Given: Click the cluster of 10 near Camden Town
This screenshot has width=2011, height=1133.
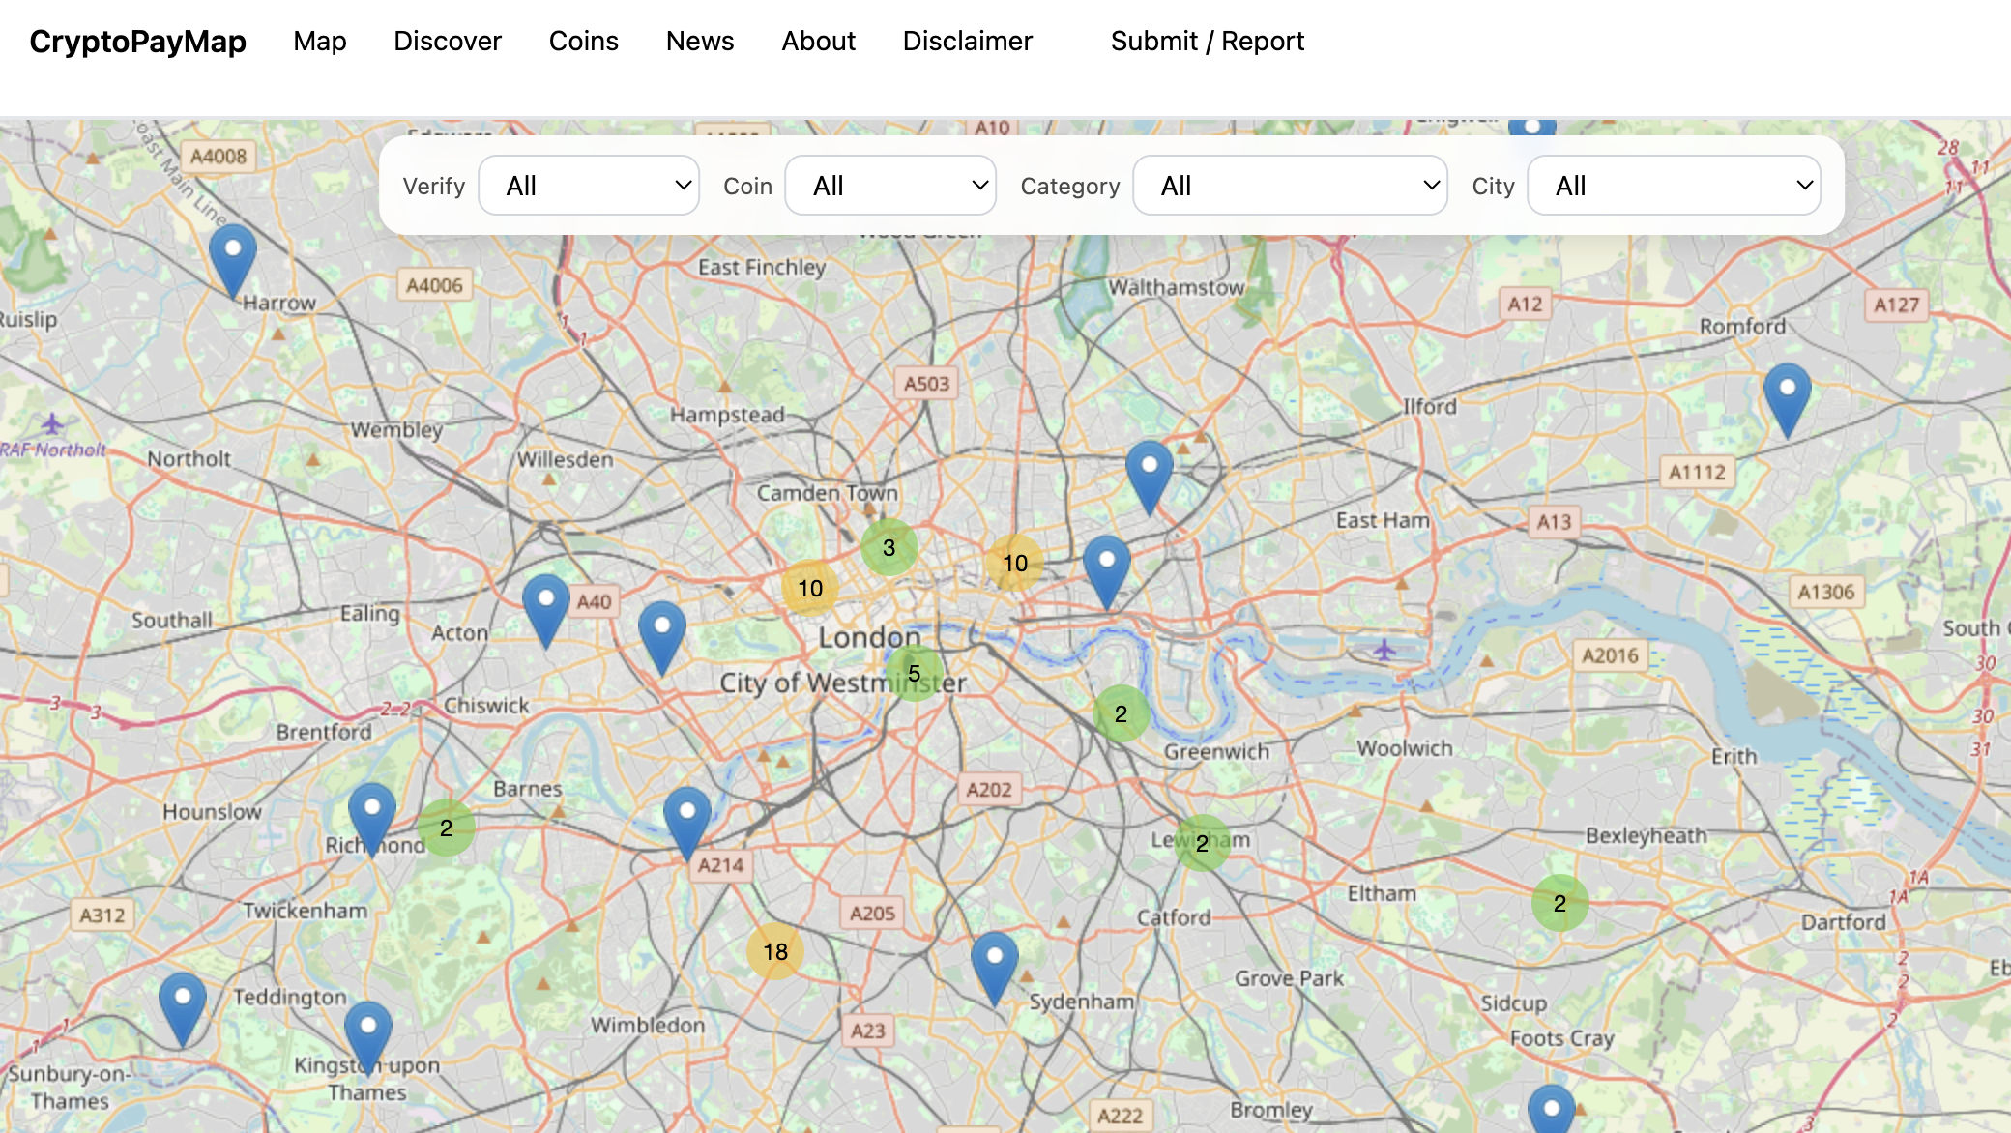Looking at the screenshot, I should coord(809,586).
